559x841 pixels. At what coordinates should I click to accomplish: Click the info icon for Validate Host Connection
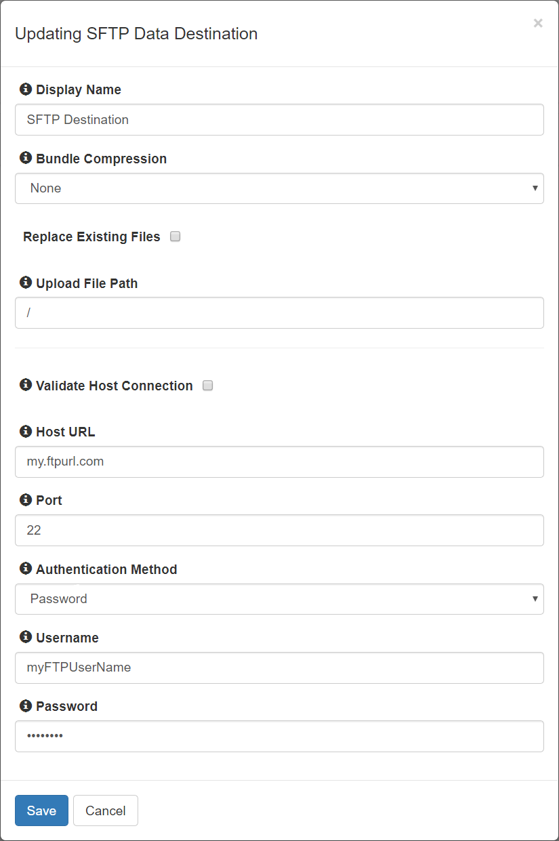click(x=26, y=385)
